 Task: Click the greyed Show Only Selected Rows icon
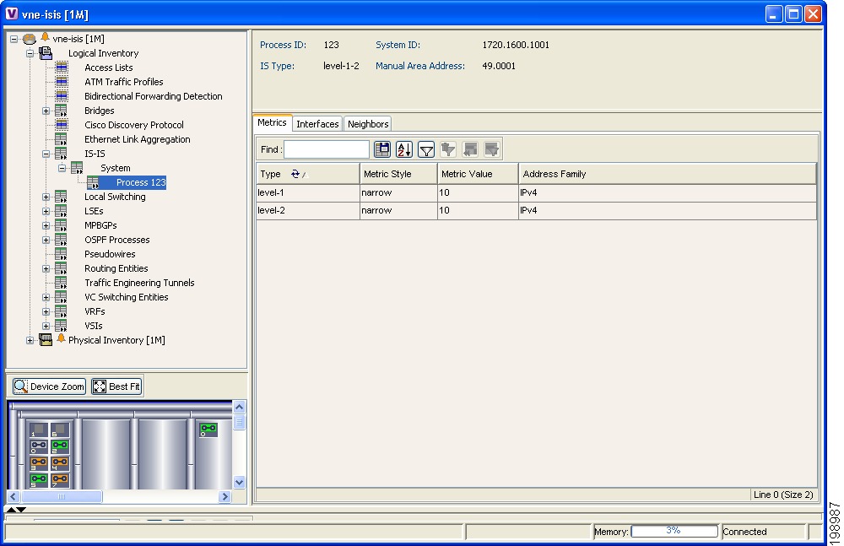491,149
